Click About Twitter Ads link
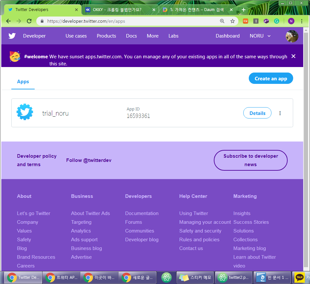The image size is (310, 284). 90,213
